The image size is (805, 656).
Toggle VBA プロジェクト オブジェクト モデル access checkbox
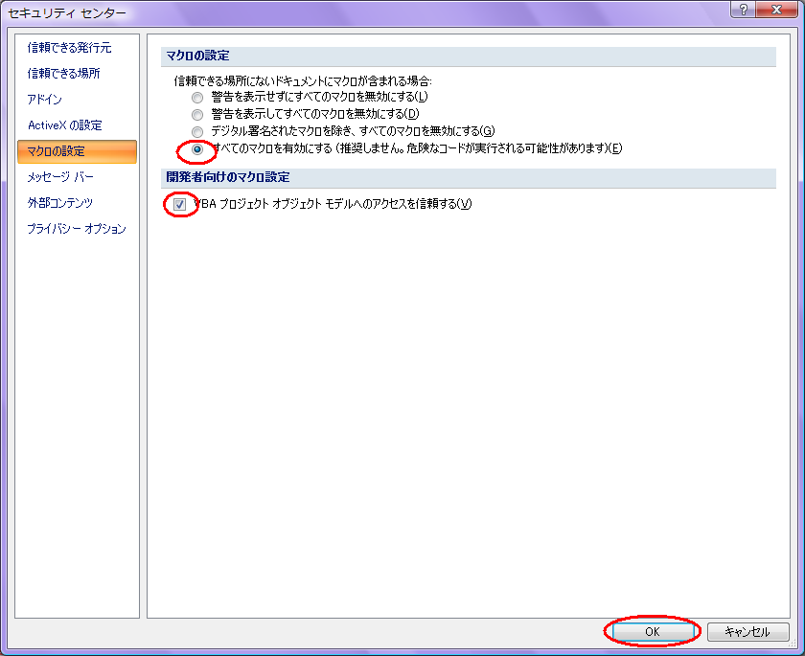coord(179,205)
